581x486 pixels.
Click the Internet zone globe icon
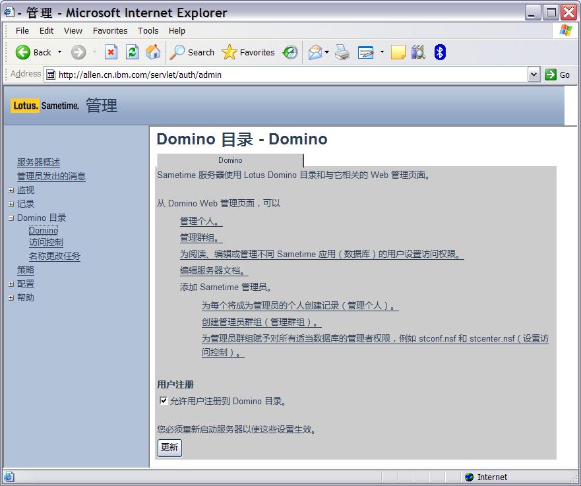click(469, 477)
